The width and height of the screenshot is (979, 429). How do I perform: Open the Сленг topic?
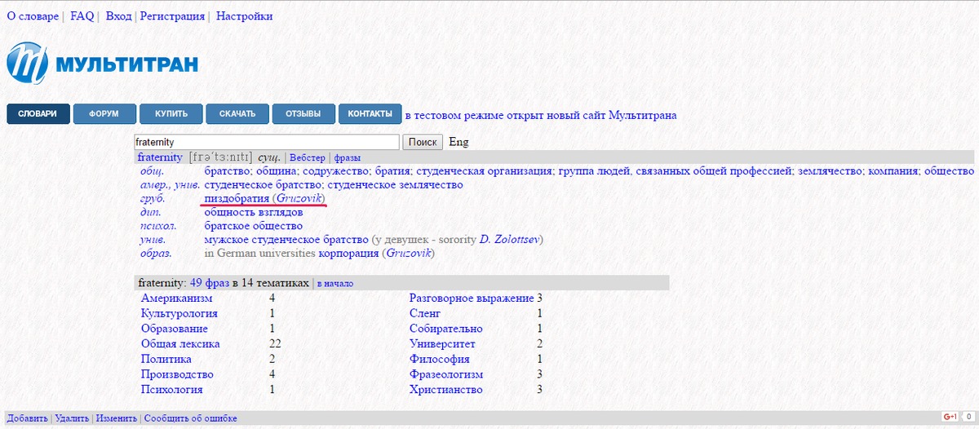(x=425, y=313)
